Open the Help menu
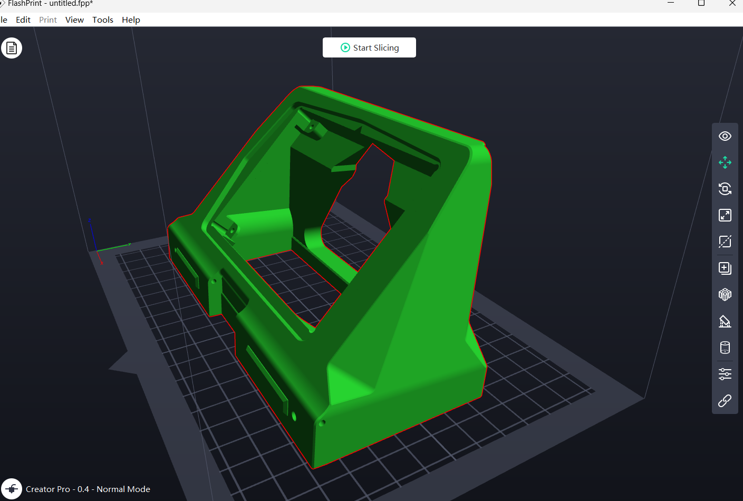Viewport: 743px width, 501px height. coord(131,20)
